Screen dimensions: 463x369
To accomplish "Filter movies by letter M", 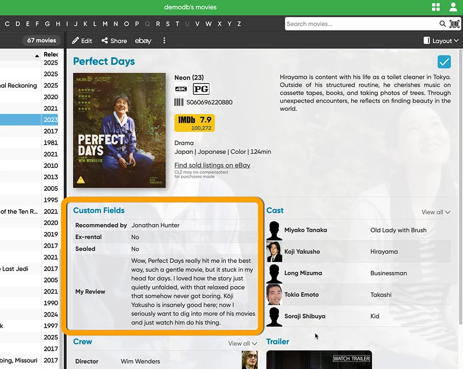I will (x=105, y=24).
